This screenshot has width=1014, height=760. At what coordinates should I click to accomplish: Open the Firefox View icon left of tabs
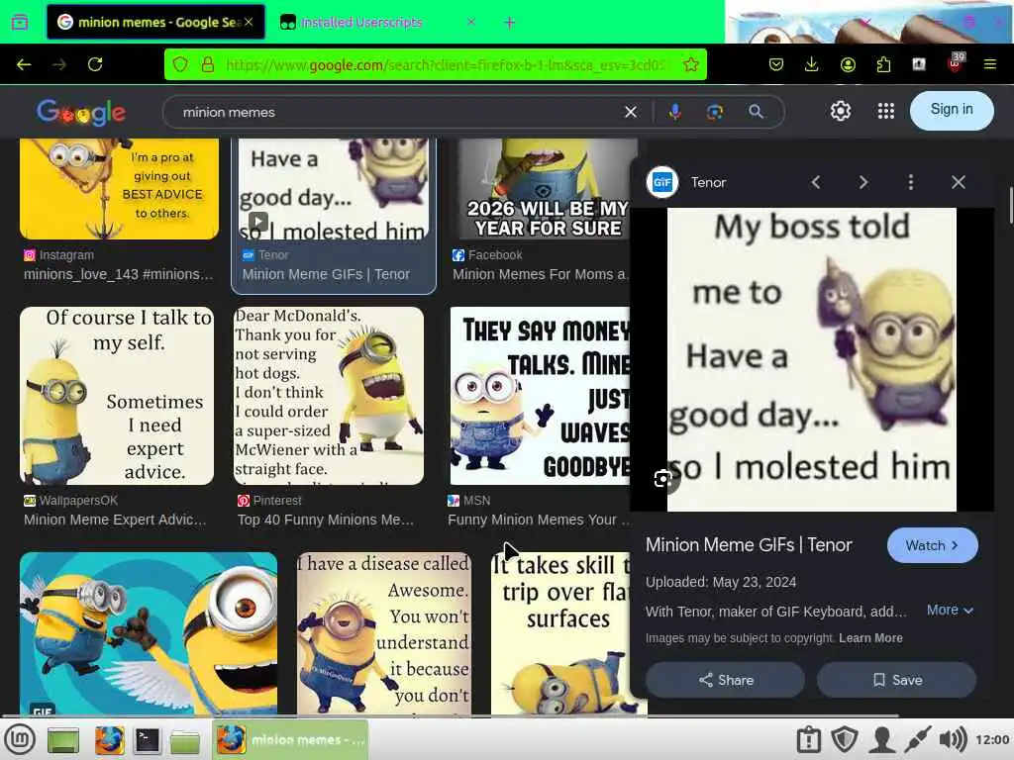20,22
